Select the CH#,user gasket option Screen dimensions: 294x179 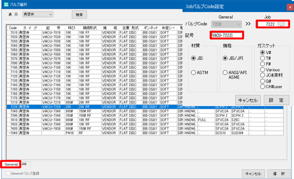click(x=262, y=87)
